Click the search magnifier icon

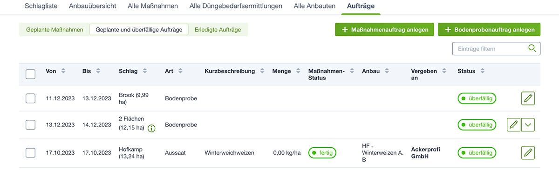532,49
